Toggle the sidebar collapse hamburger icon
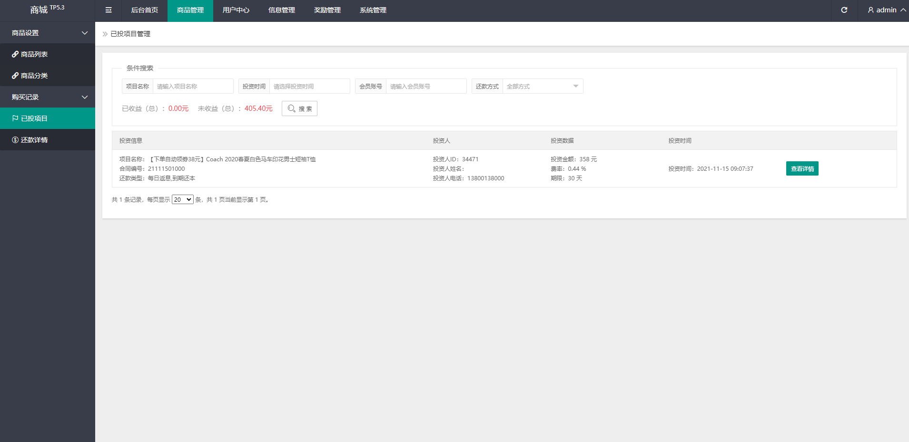This screenshot has height=442, width=909. click(x=109, y=10)
